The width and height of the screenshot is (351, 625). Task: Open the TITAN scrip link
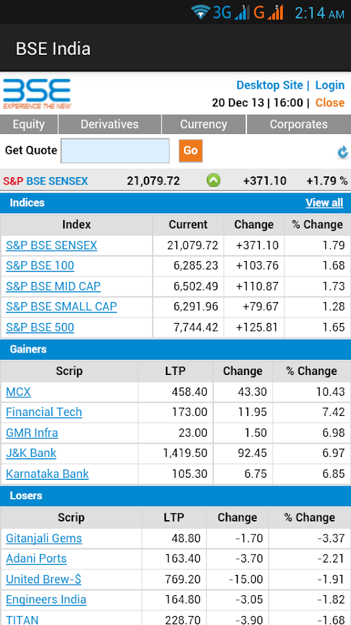click(x=22, y=620)
